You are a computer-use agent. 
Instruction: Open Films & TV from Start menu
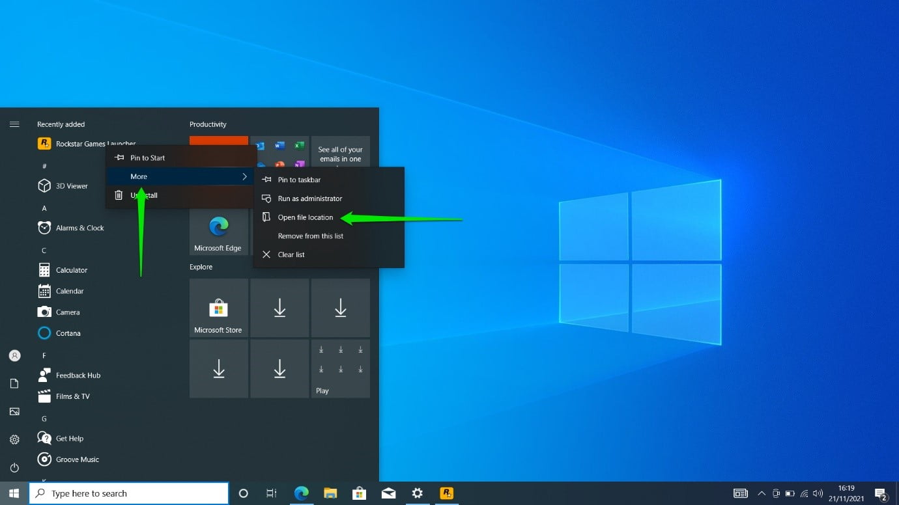click(x=74, y=396)
